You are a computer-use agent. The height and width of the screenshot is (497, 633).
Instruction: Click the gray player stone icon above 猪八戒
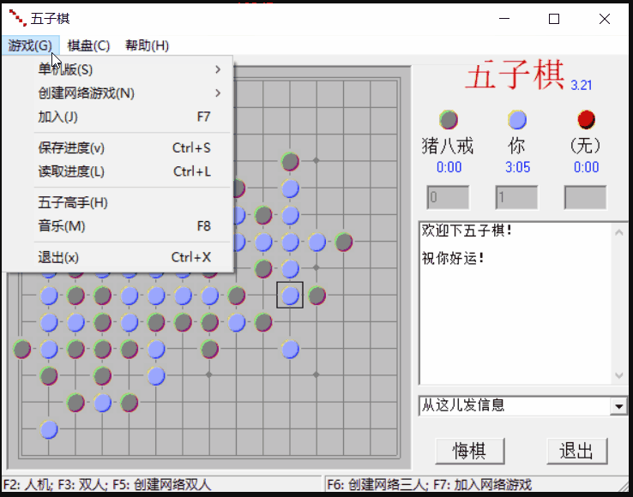tap(448, 119)
